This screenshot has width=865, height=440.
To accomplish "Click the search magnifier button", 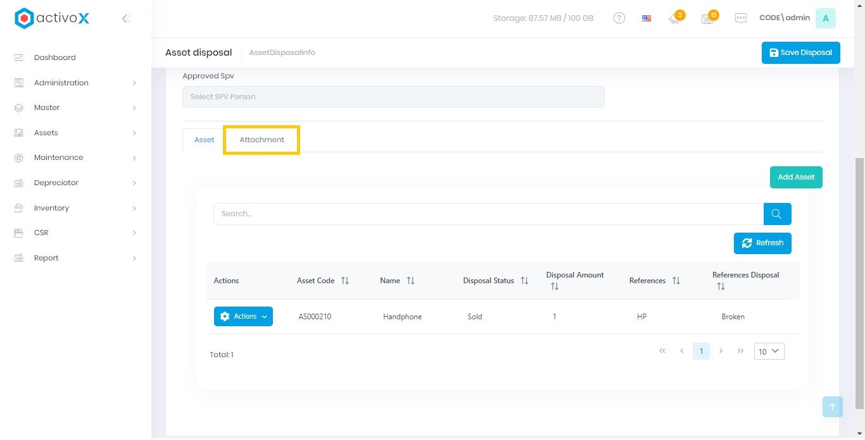I will (x=777, y=214).
